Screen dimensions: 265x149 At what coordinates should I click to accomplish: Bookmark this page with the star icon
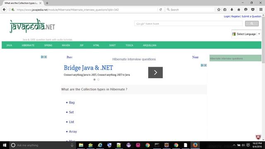coord(219,10)
